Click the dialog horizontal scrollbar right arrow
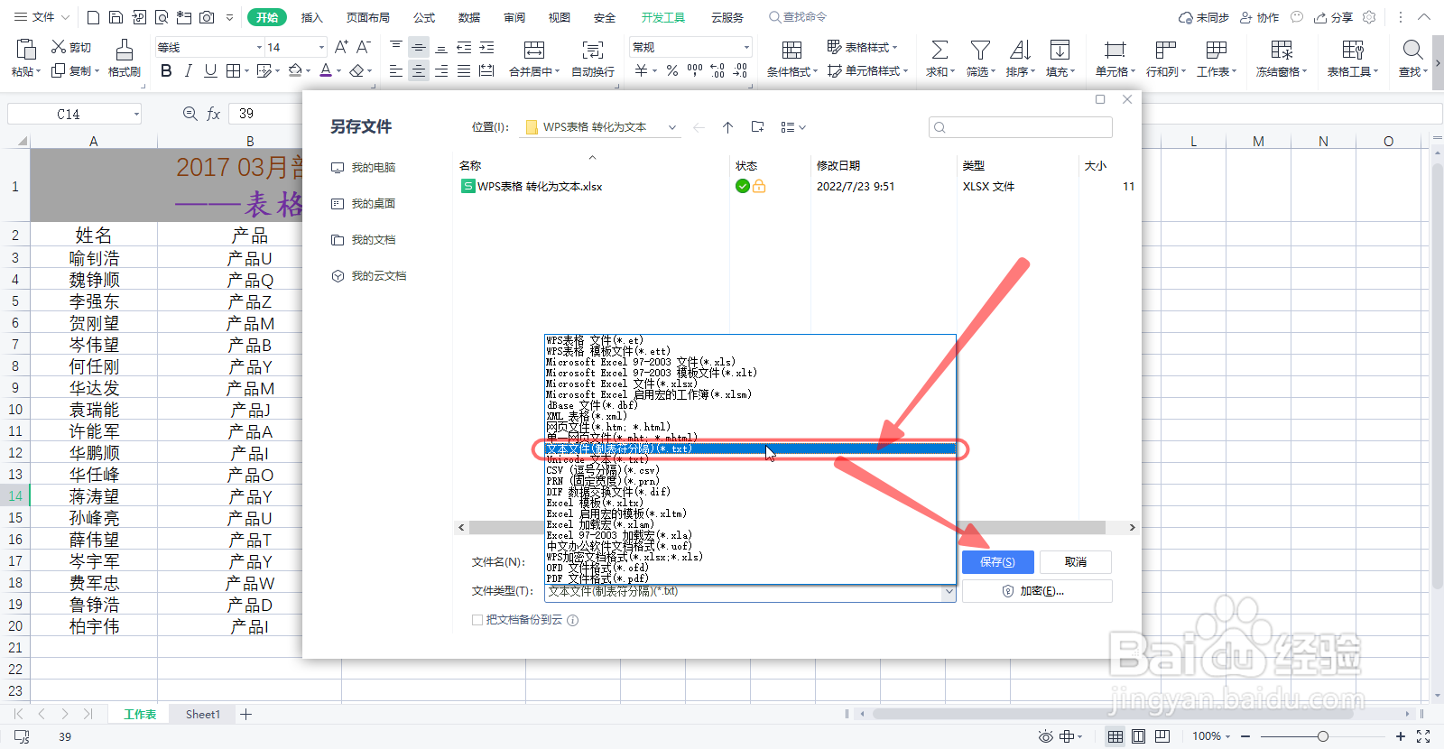The height and width of the screenshot is (749, 1444). pyautogui.click(x=1132, y=527)
